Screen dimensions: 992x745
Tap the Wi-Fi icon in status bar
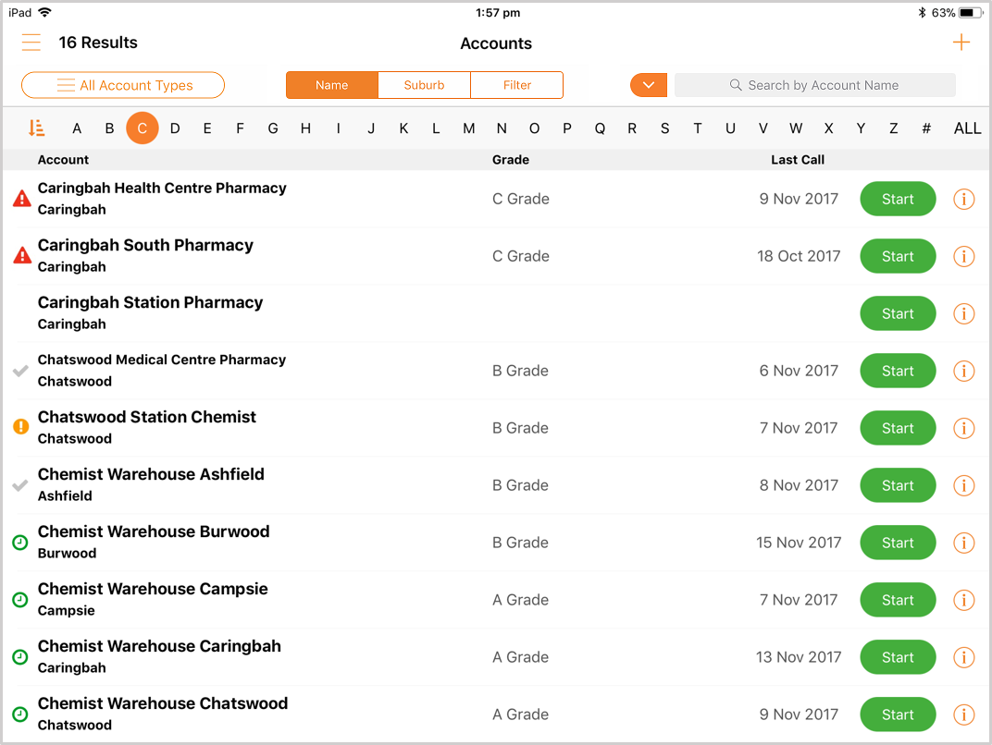click(x=44, y=12)
